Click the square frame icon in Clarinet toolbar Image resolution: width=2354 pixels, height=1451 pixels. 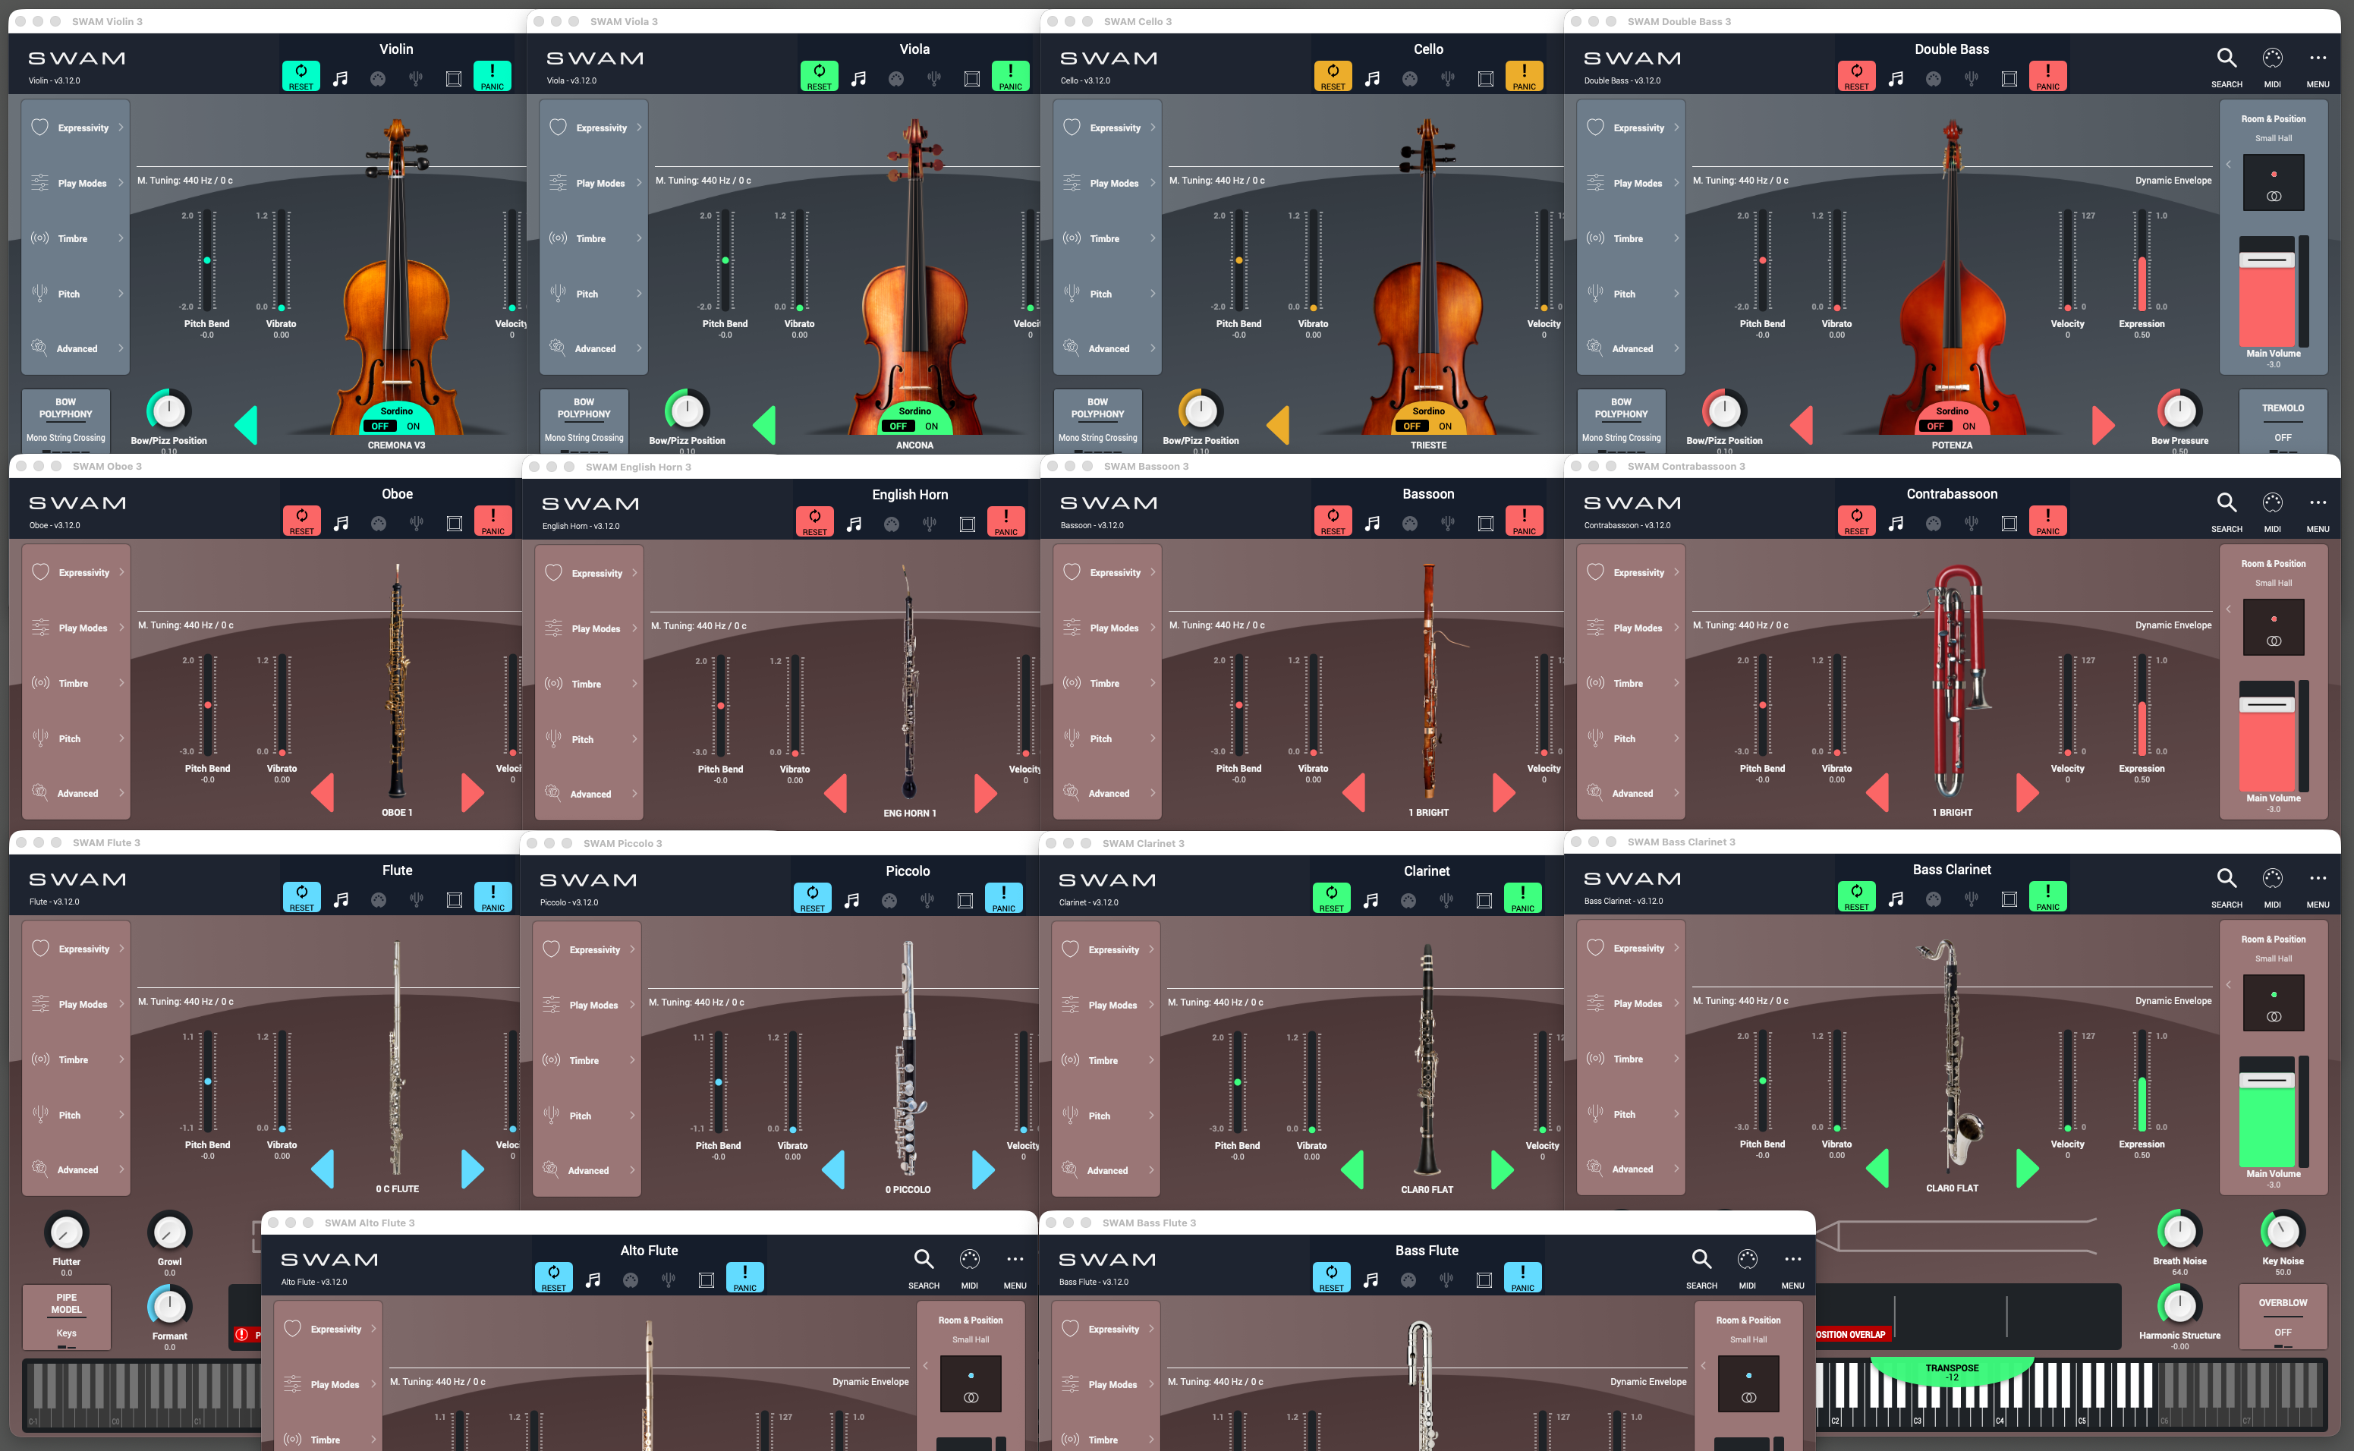[x=1484, y=900]
